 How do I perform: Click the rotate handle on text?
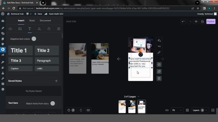pos(141,55)
